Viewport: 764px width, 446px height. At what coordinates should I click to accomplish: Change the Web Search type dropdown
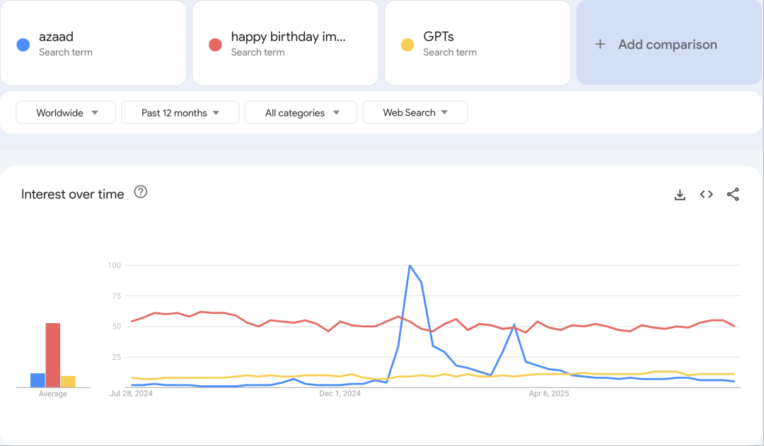click(x=415, y=112)
